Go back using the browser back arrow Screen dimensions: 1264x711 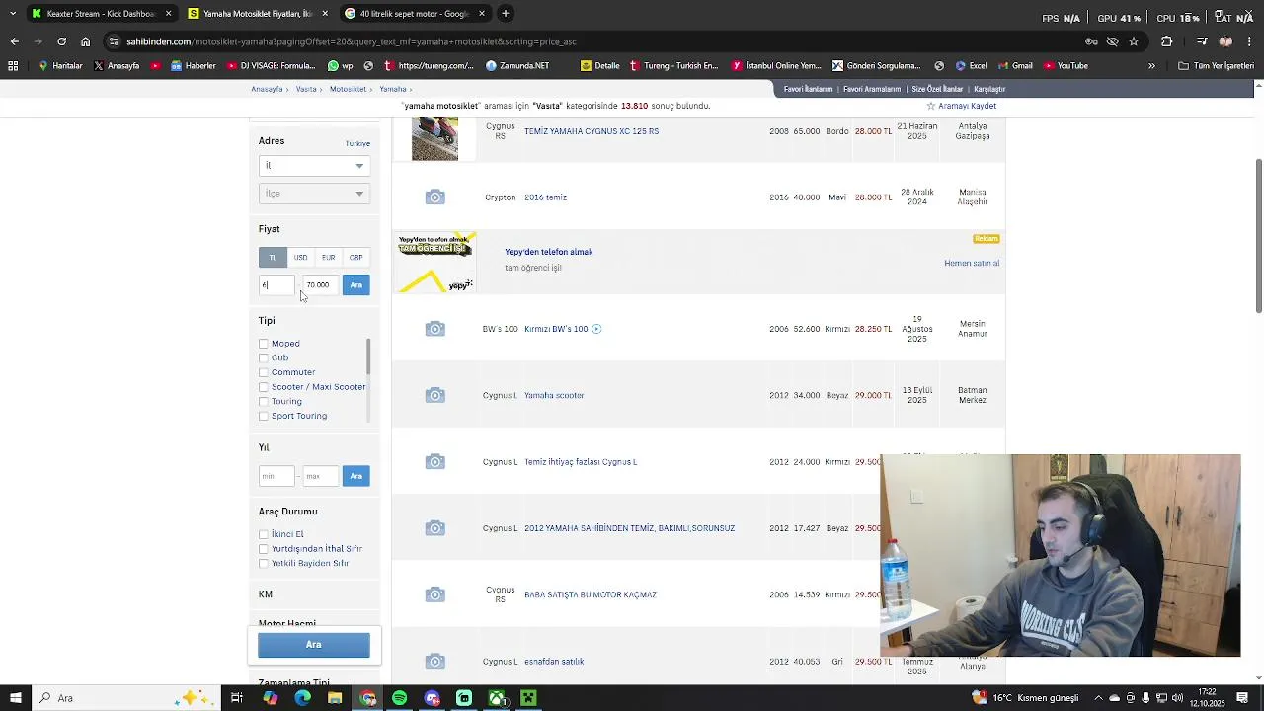[x=14, y=41]
